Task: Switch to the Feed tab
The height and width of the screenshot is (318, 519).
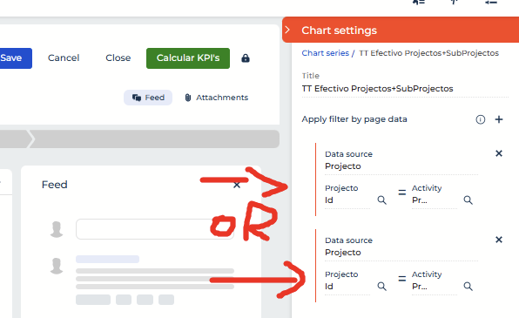Action: (148, 98)
